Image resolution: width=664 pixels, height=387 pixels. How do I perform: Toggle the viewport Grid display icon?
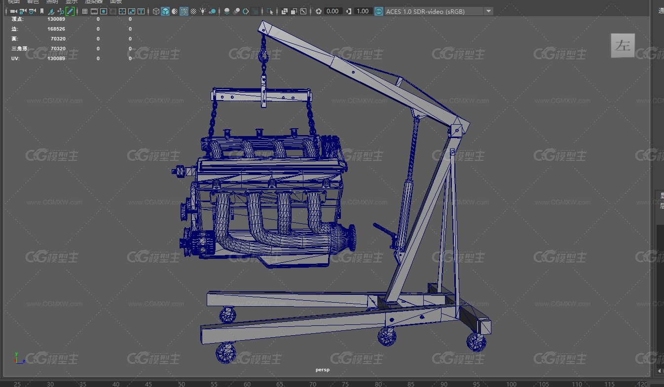(85, 11)
